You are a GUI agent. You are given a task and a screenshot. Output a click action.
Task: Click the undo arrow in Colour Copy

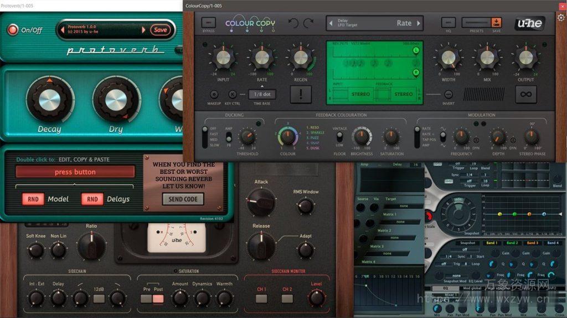pos(293,23)
